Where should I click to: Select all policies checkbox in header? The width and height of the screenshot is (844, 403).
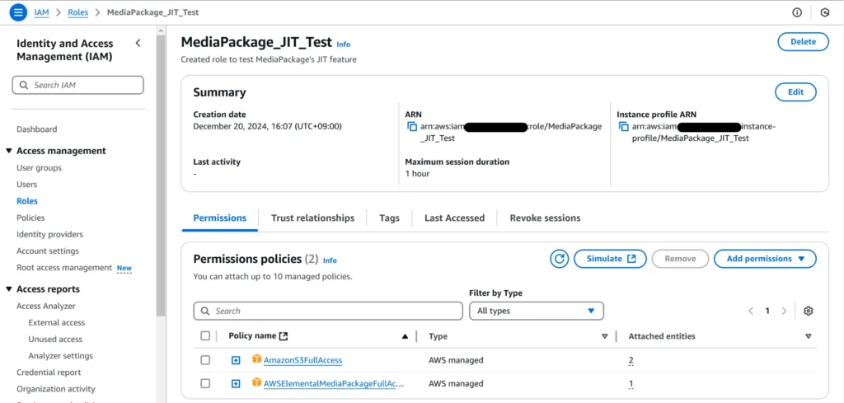[205, 335]
